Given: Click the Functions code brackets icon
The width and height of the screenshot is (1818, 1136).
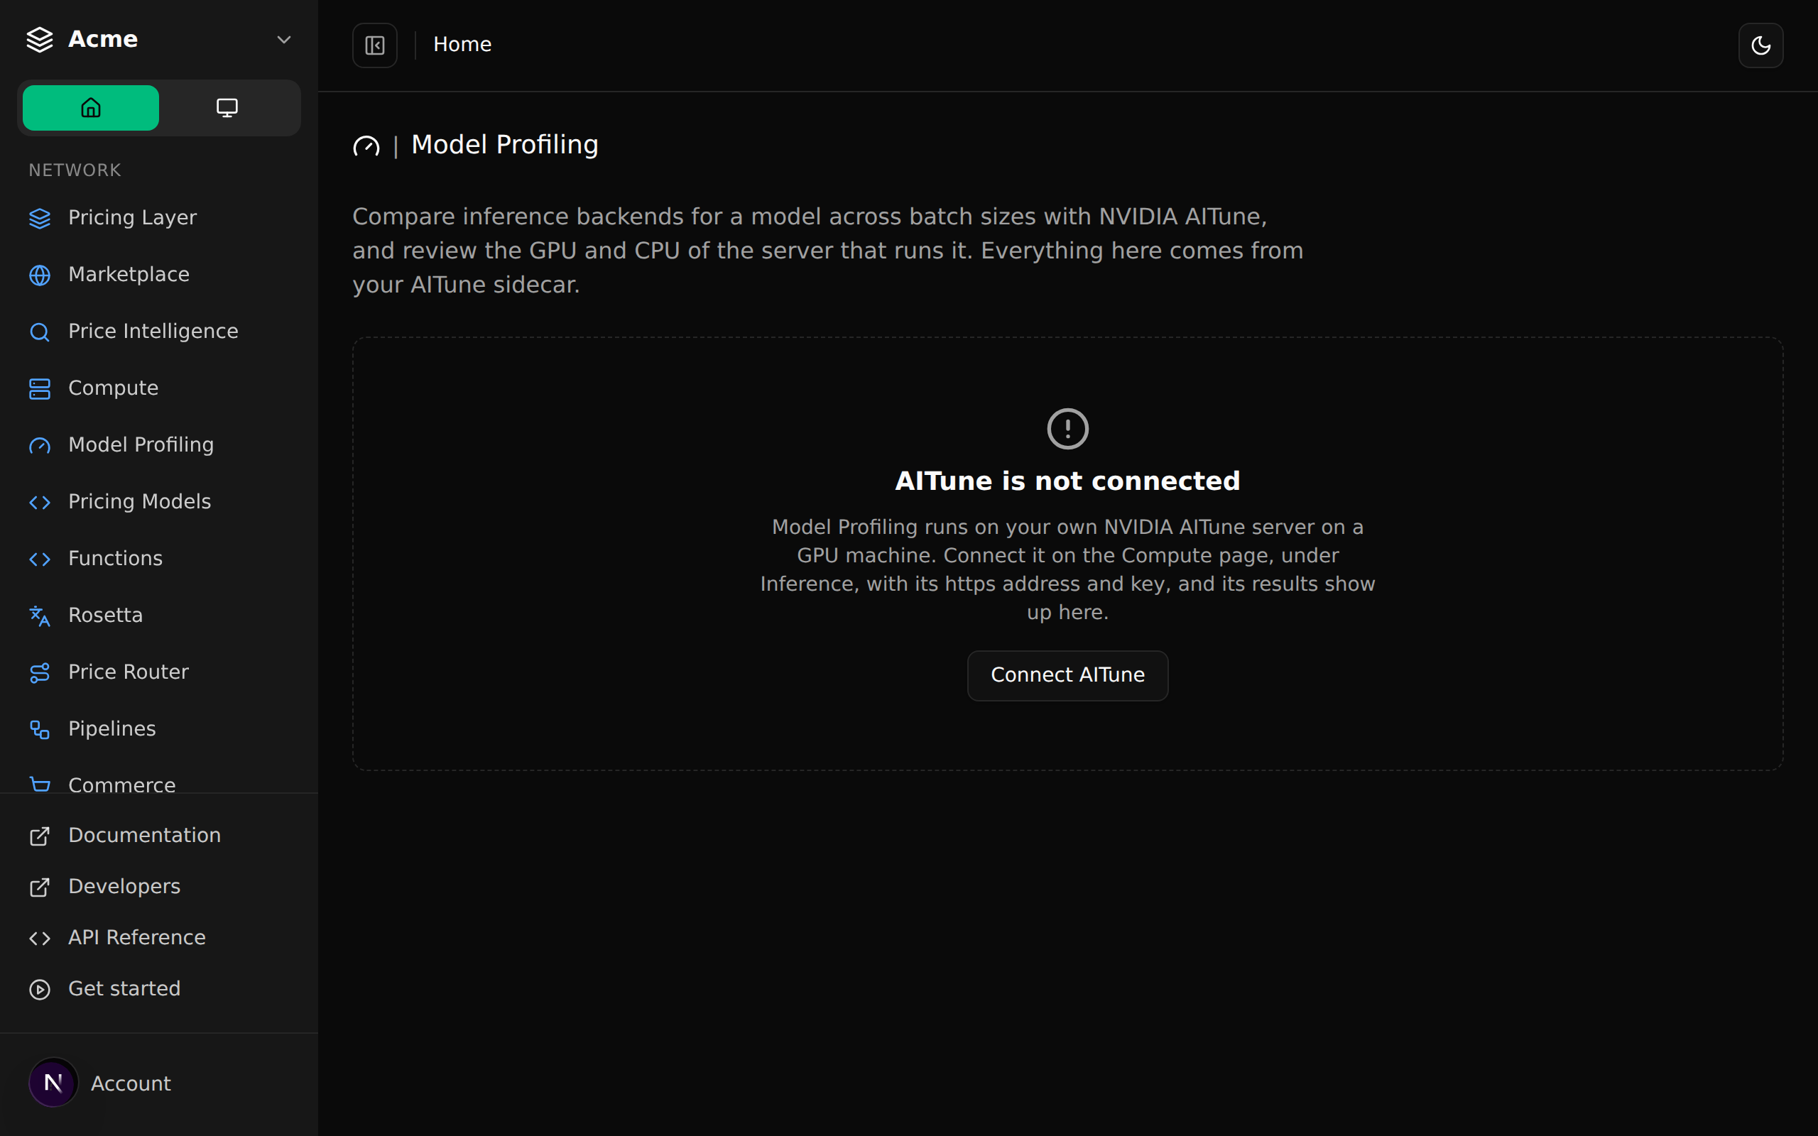Looking at the screenshot, I should (x=40, y=559).
